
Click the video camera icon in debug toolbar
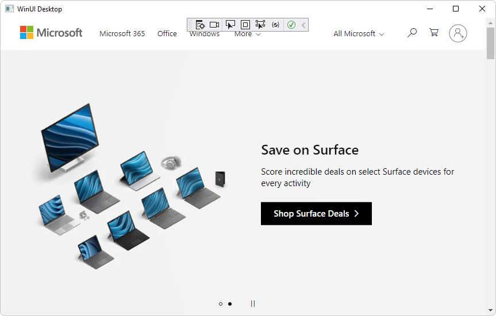[214, 25]
